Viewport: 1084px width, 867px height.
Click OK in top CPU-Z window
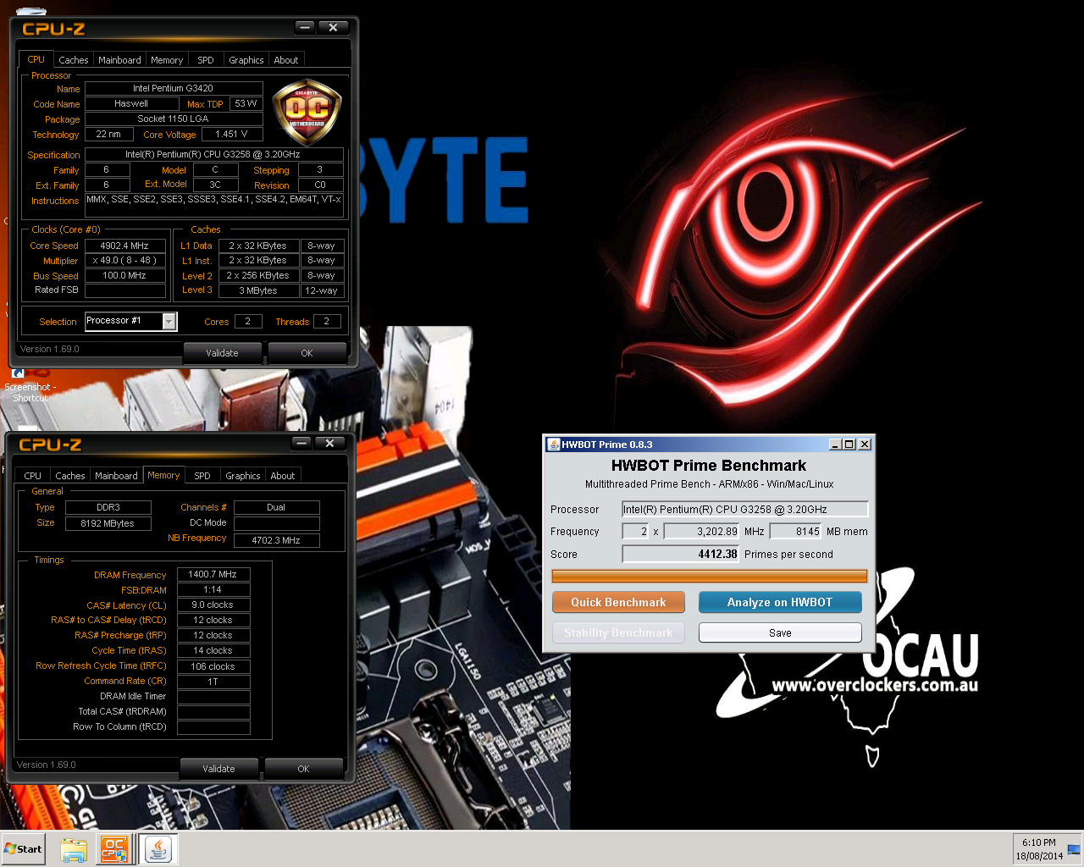point(307,353)
